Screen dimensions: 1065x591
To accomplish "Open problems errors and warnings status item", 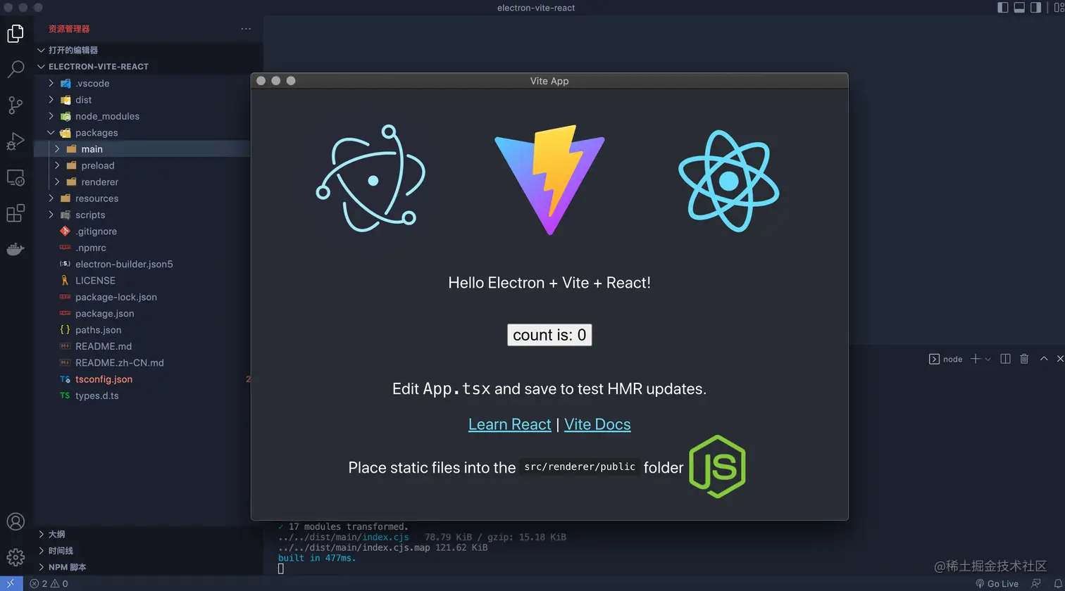I will tap(49, 583).
